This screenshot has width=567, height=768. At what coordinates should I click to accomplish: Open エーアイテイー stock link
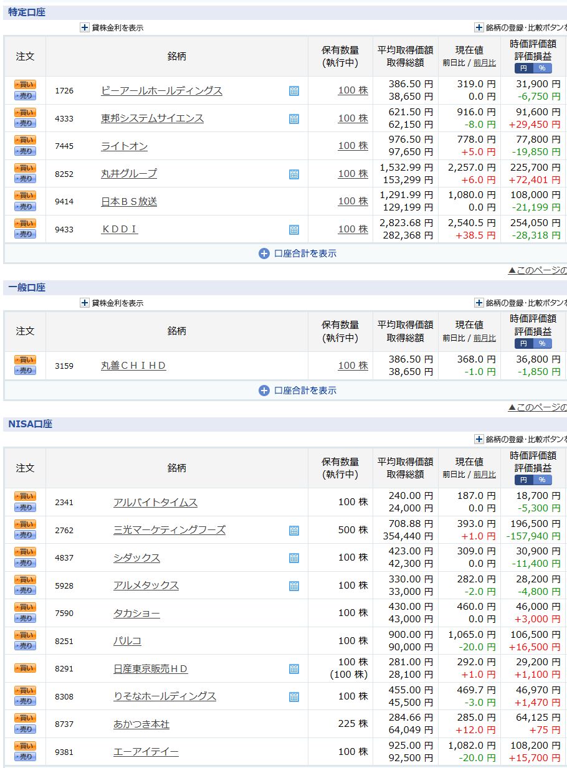click(x=146, y=752)
